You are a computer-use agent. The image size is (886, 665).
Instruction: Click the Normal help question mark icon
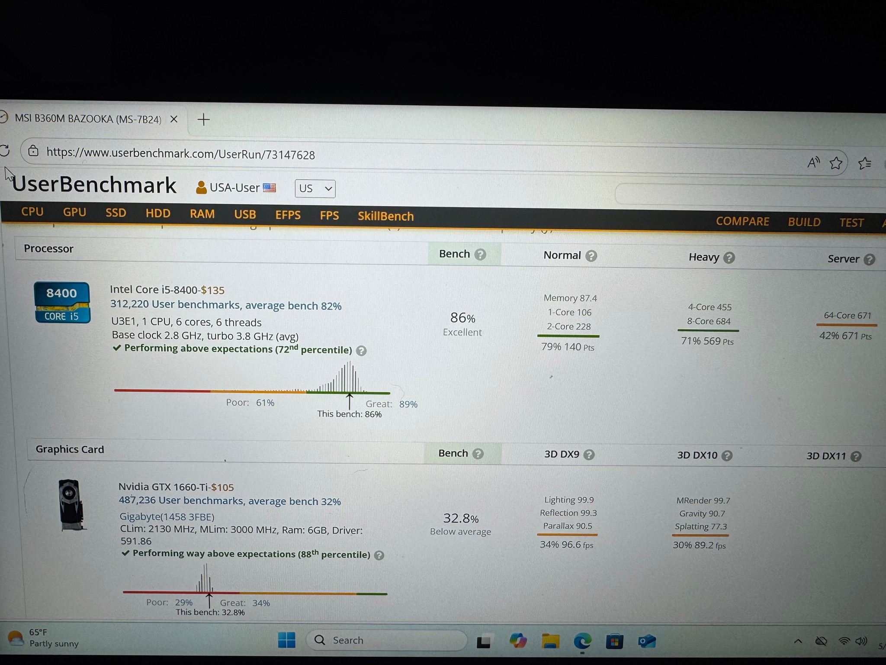(591, 256)
